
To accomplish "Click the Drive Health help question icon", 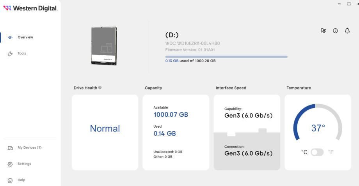I will 100,88.
